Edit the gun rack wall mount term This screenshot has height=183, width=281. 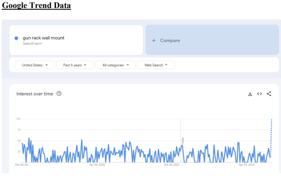tap(44, 38)
